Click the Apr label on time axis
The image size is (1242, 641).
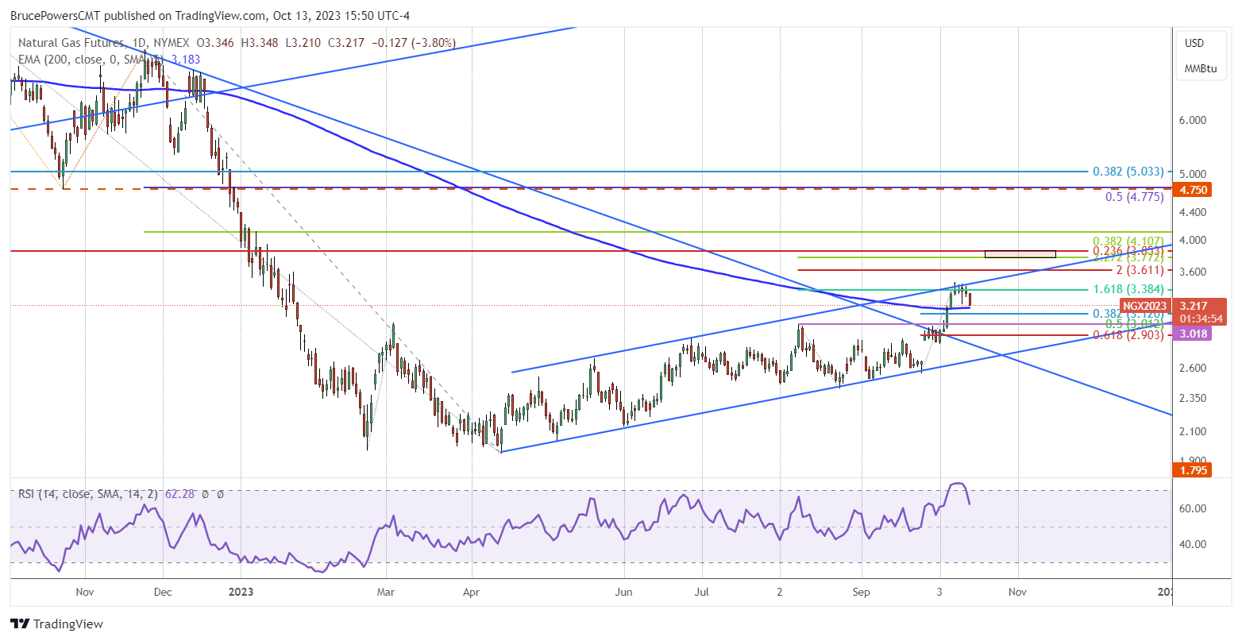coord(472,592)
